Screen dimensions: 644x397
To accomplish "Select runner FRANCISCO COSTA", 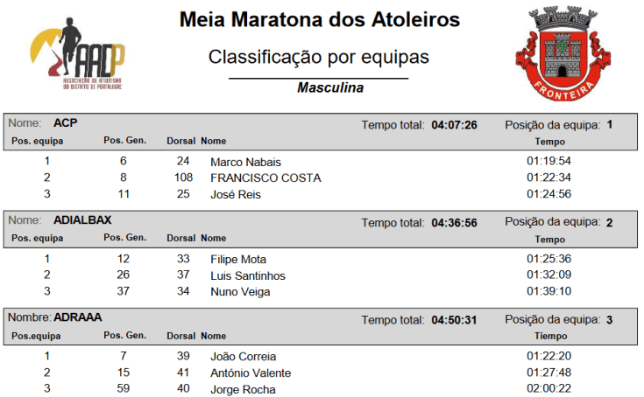I will point(265,178).
